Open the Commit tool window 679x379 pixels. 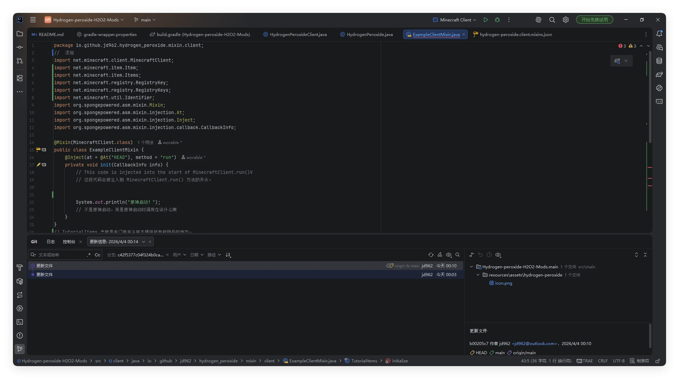pyautogui.click(x=20, y=47)
